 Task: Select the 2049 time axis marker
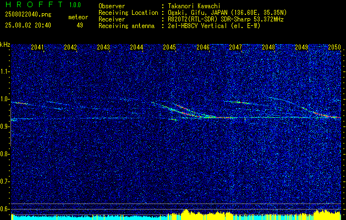pos(301,47)
